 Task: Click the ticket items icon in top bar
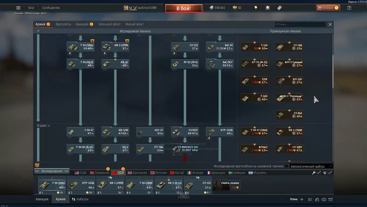coord(280,8)
